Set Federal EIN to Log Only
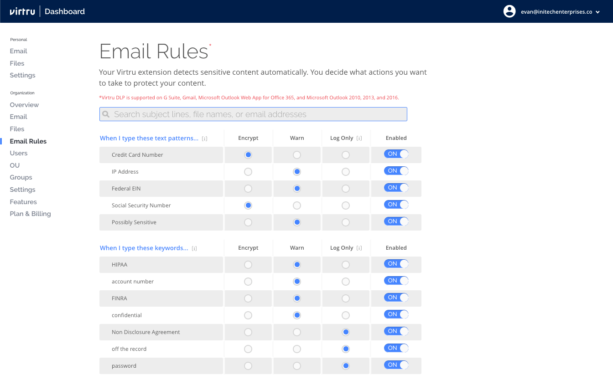The image size is (613, 375). click(346, 189)
